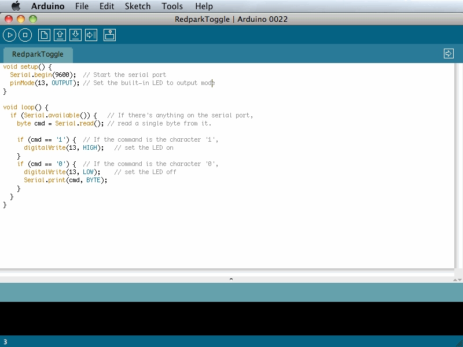Click the "if (cmd == '1') {" condition
463x347 pixels.
point(47,140)
